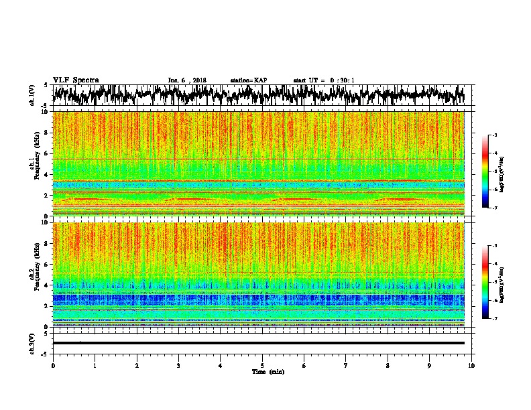Image resolution: width=531 pixels, height=410 pixels.
Task: Click the cyan 3 kHz band in ch.1 spectrogram
Action: (x=258, y=185)
